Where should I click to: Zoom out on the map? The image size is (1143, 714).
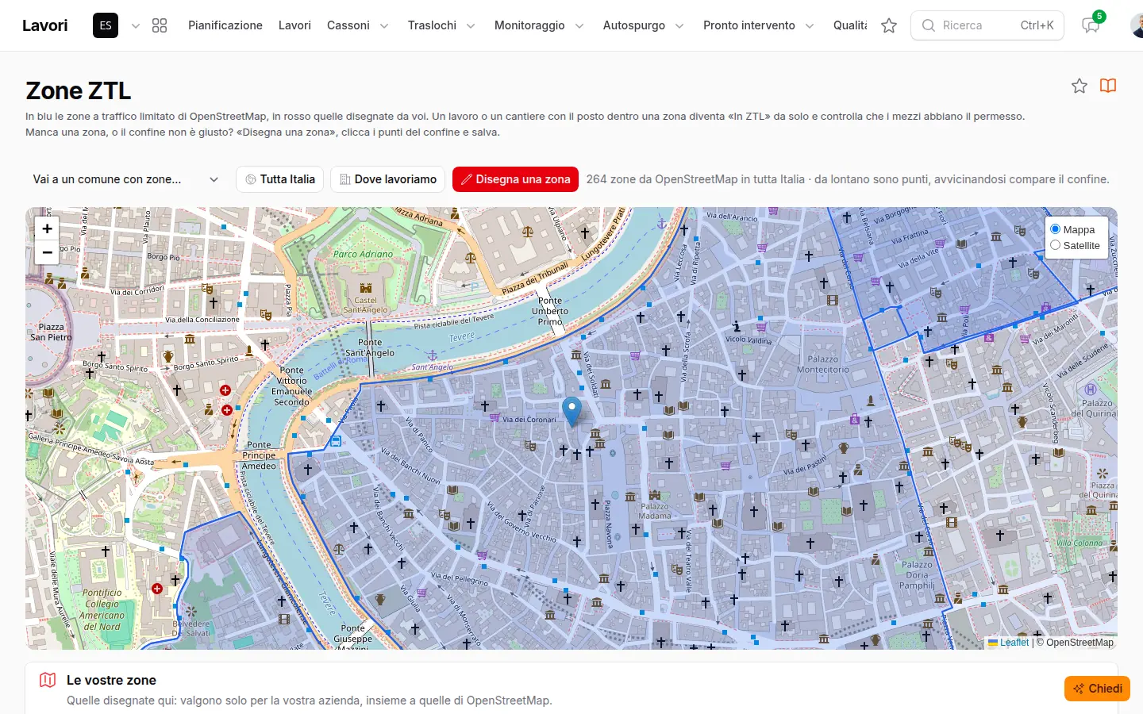point(48,252)
